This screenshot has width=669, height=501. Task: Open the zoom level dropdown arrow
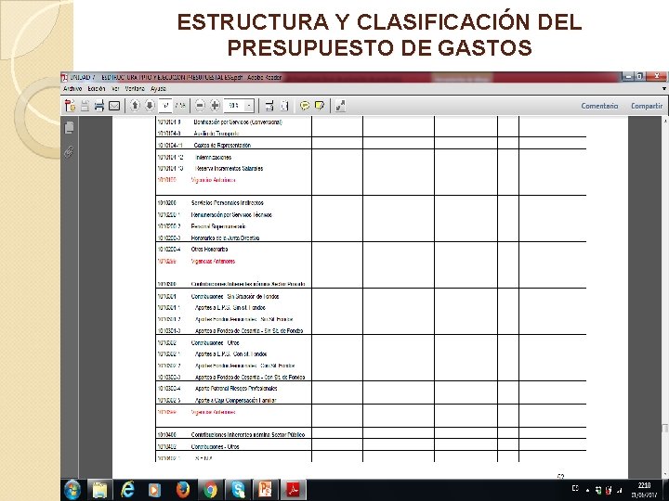pyautogui.click(x=249, y=105)
